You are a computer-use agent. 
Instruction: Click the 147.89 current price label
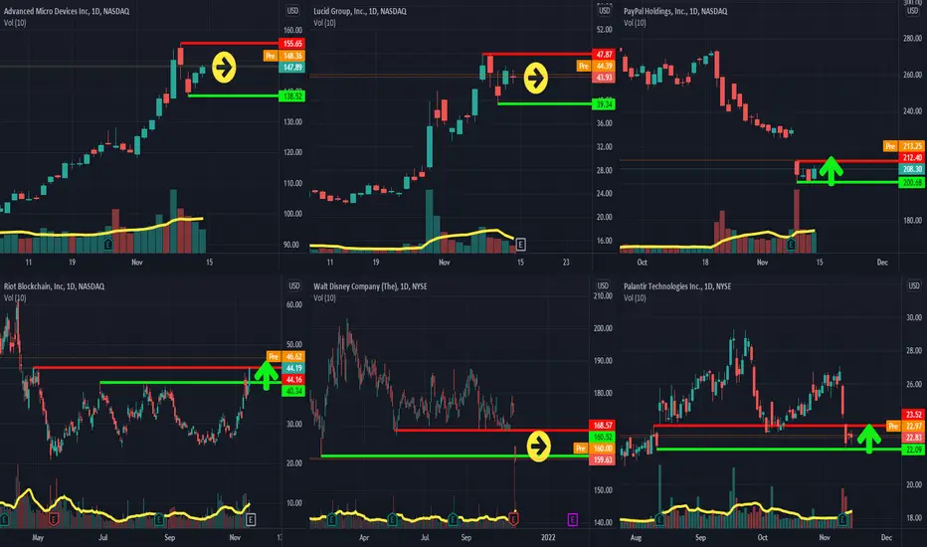pyautogui.click(x=292, y=68)
